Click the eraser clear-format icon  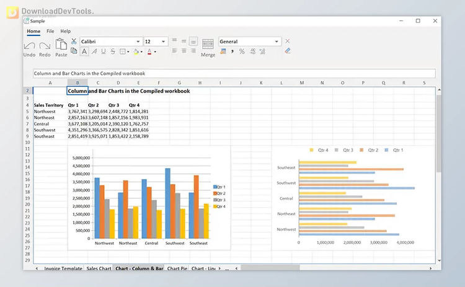tap(287, 51)
